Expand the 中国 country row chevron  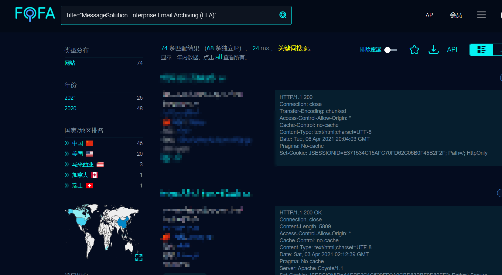pos(67,143)
